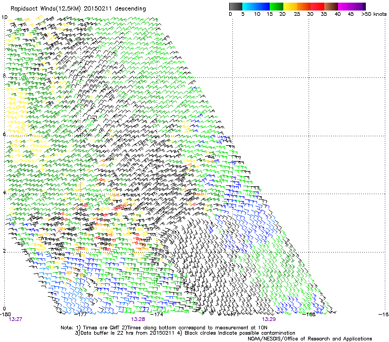
Task: Pick the yellow 20–25 knots color bar segment
Action: point(290,6)
